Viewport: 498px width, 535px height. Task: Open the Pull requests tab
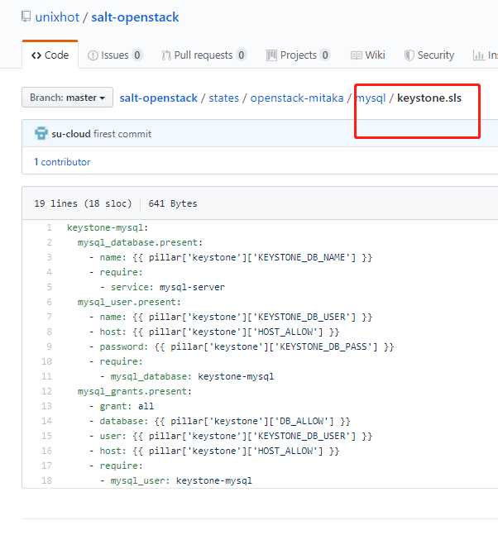coord(204,55)
